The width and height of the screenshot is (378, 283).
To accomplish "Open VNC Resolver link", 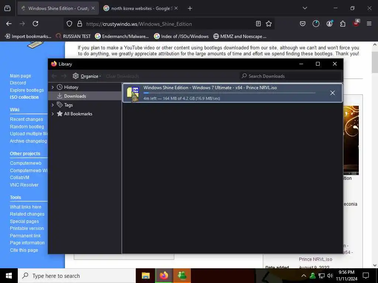I will pos(24,185).
